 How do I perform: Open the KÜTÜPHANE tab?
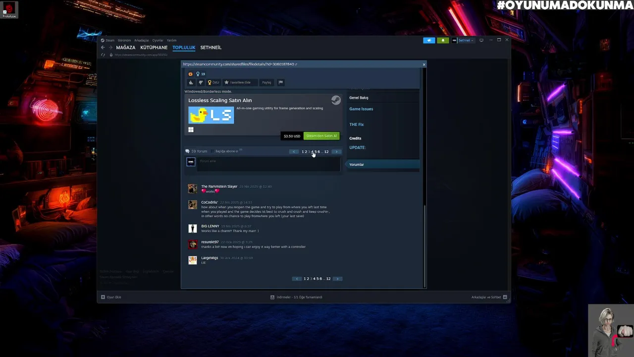coord(154,48)
